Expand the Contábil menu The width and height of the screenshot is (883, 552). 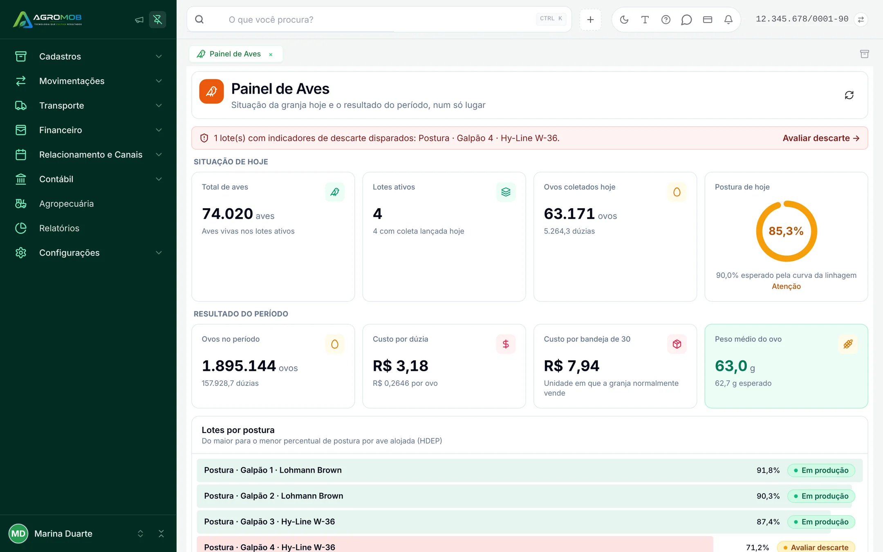click(88, 179)
